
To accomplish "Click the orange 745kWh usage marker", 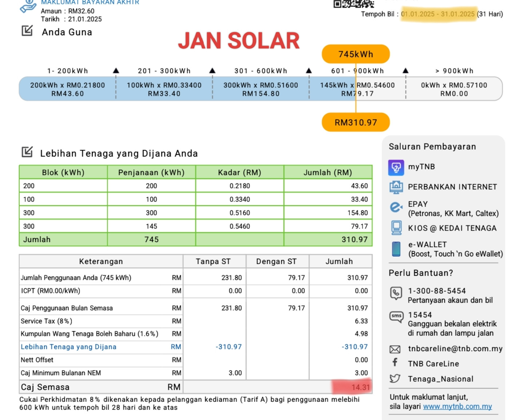I will (x=355, y=54).
